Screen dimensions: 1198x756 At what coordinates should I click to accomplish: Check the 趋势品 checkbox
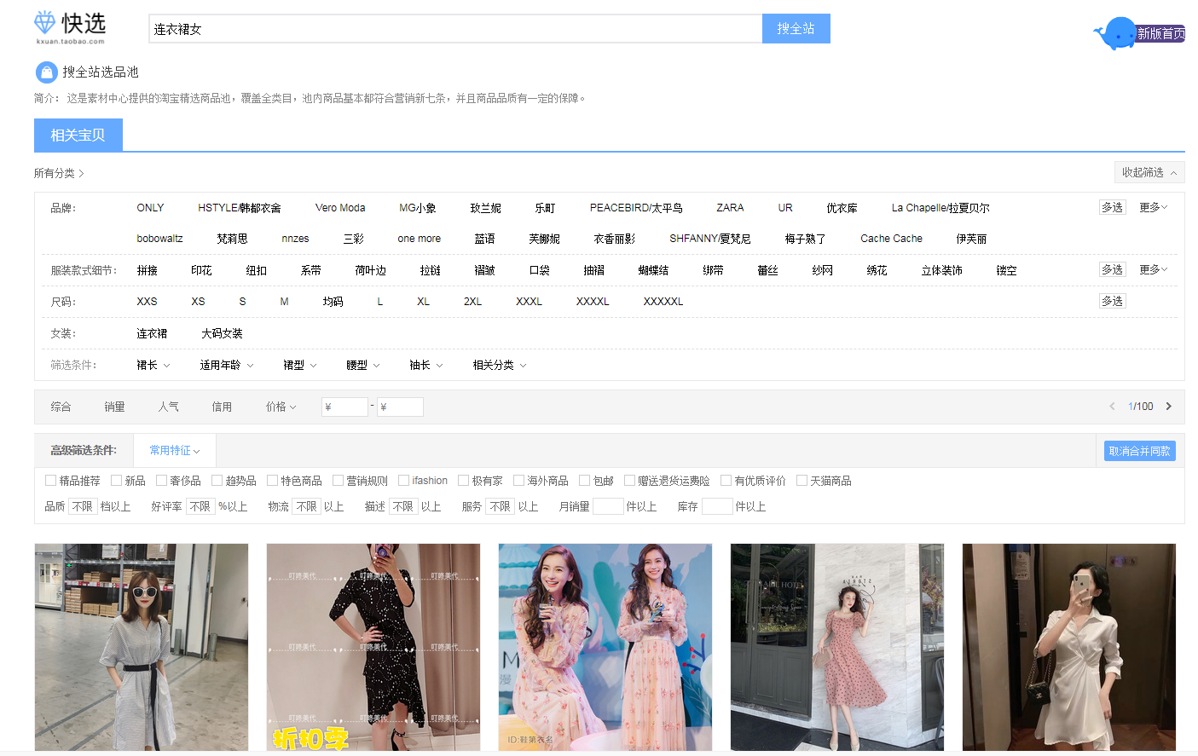click(217, 481)
